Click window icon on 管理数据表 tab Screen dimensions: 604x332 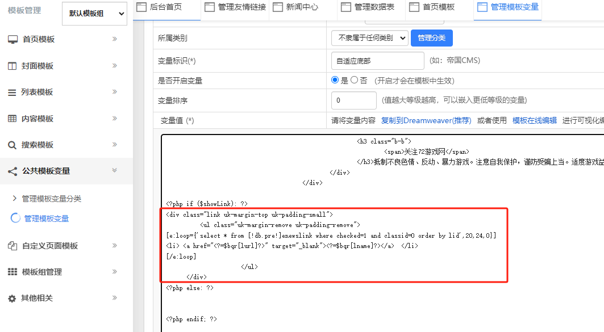coord(346,7)
